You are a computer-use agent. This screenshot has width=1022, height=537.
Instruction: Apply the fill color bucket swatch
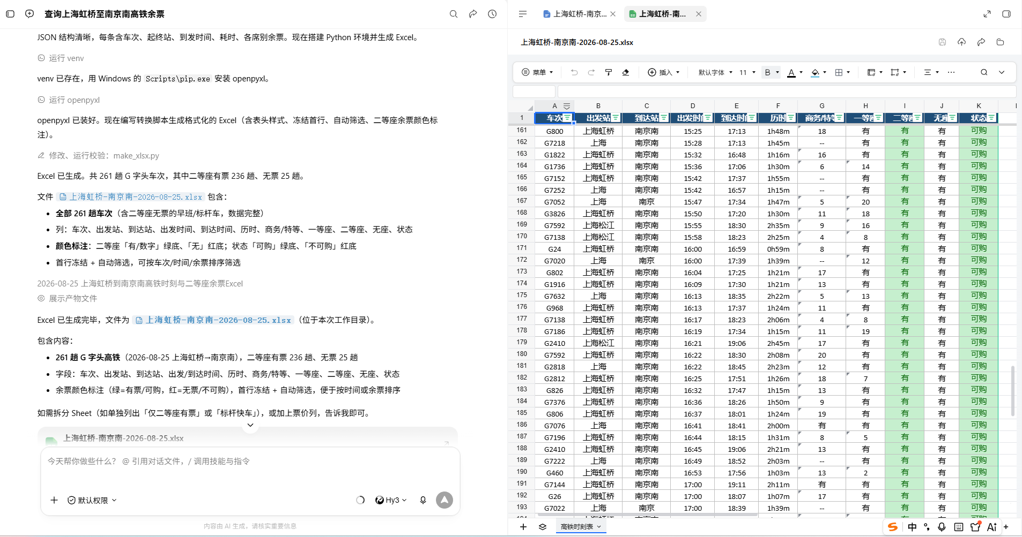pyautogui.click(x=815, y=72)
